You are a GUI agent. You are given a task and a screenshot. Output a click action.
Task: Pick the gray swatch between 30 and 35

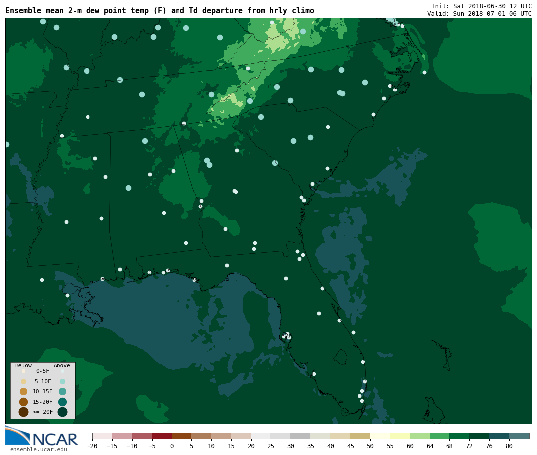pos(301,436)
